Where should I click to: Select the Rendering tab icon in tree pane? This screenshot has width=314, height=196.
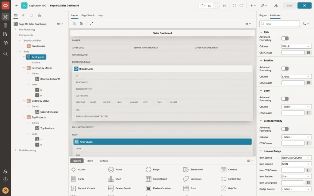click(16, 15)
